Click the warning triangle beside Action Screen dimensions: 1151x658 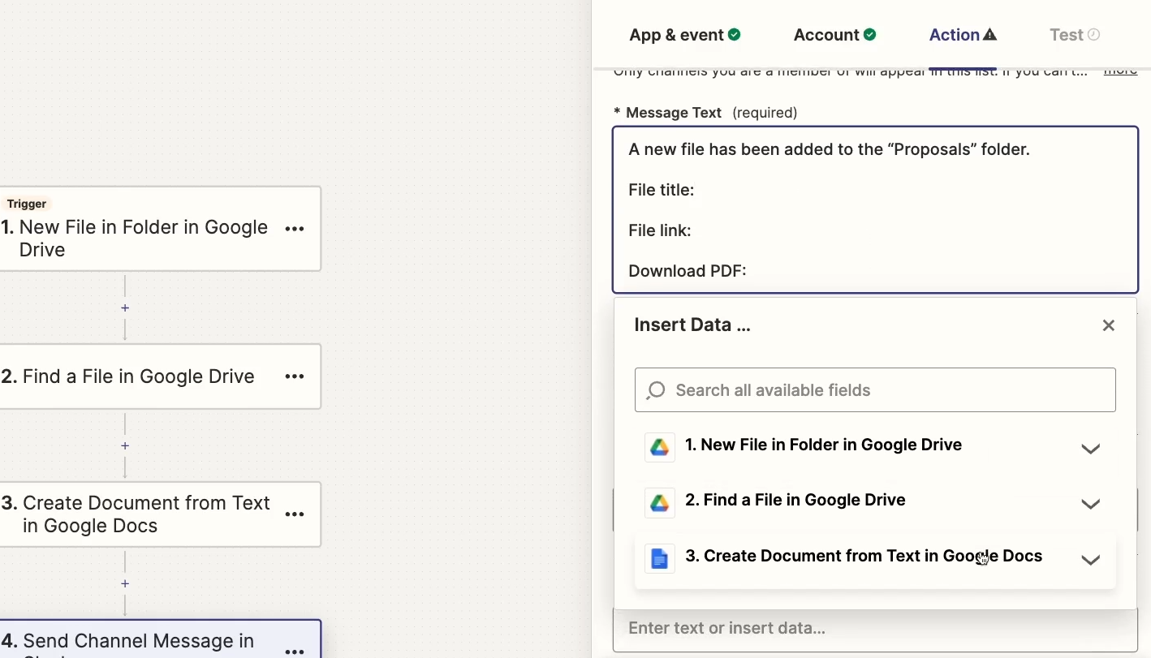coord(989,35)
